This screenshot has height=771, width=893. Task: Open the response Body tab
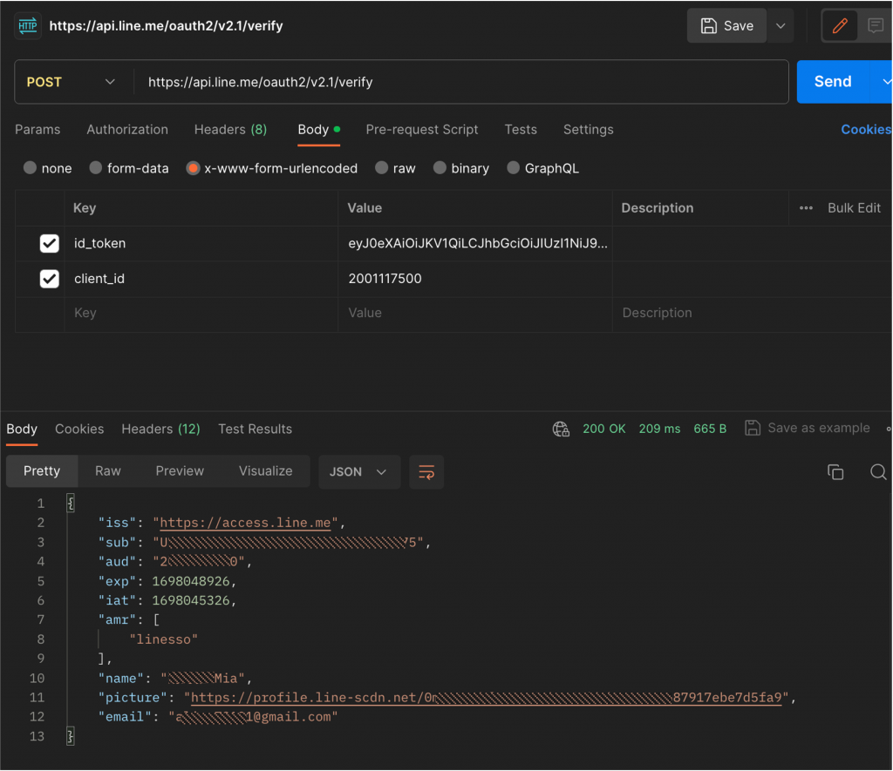[x=22, y=429]
